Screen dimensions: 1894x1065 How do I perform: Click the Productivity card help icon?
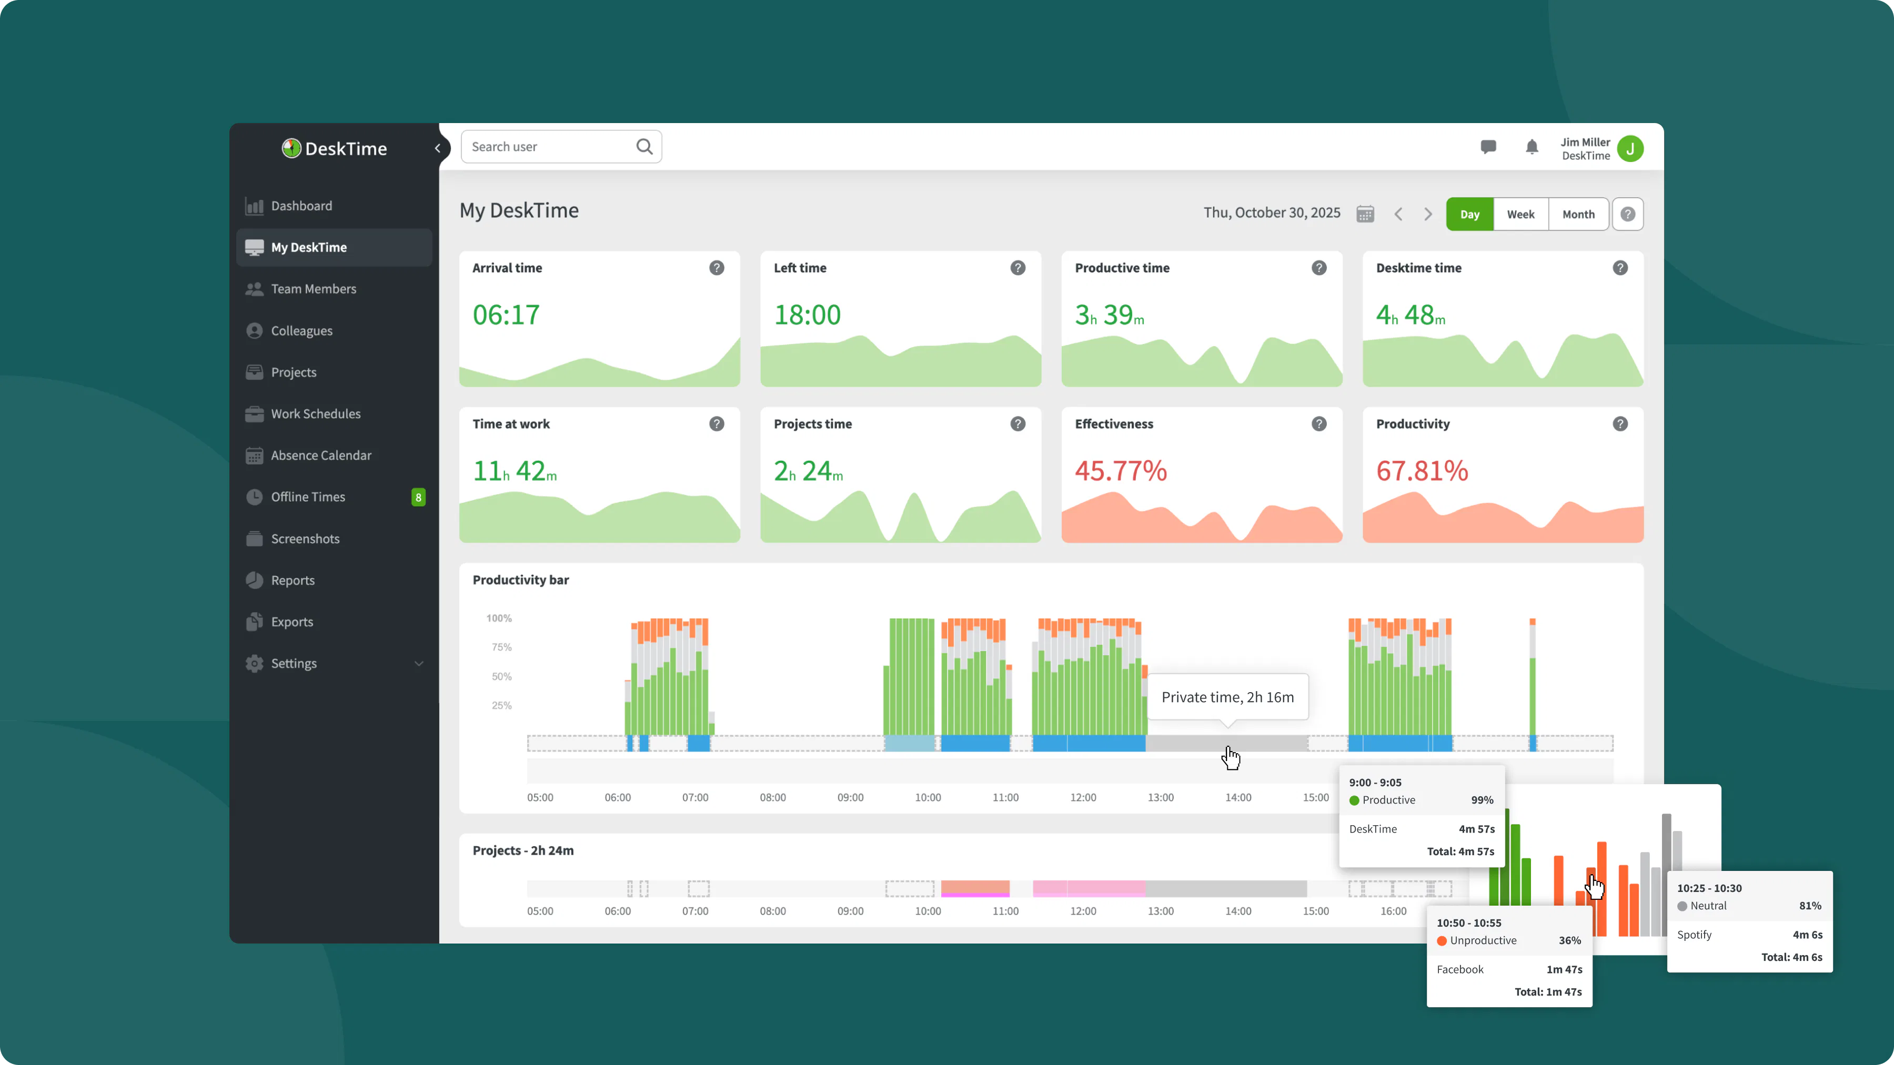[x=1620, y=424]
